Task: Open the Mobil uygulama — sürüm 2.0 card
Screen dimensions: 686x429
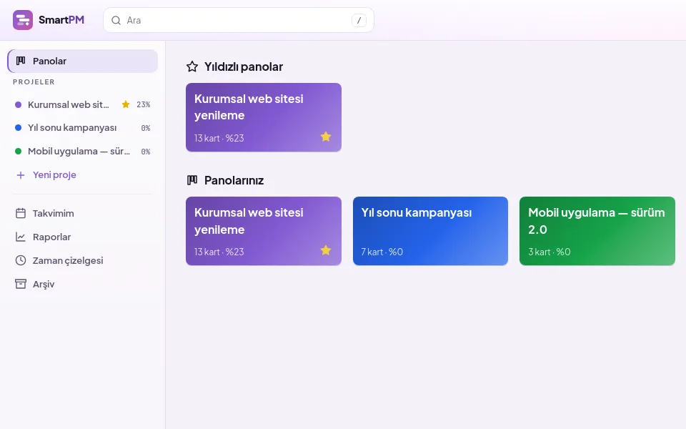Action: 597,231
